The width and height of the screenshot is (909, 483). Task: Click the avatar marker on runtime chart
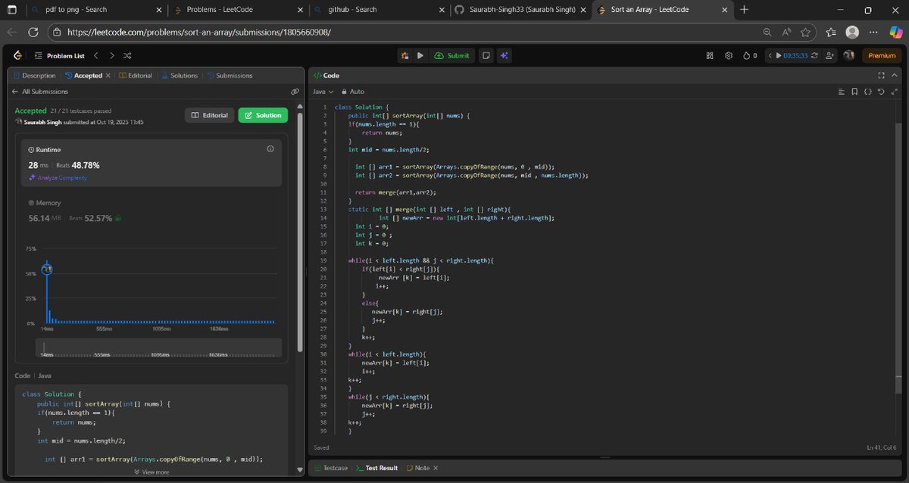(x=47, y=269)
